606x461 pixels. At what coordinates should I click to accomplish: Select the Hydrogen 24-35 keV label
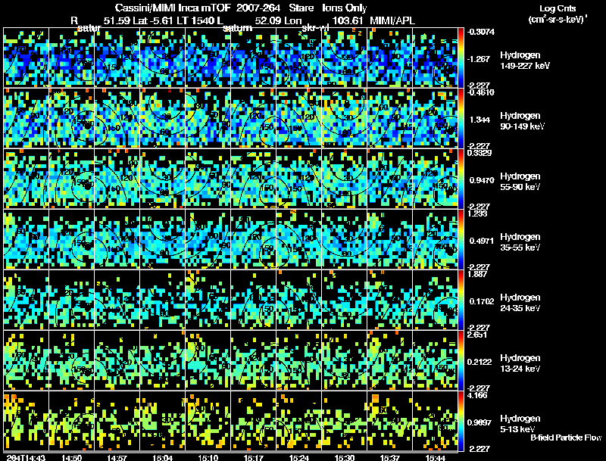pyautogui.click(x=520, y=303)
